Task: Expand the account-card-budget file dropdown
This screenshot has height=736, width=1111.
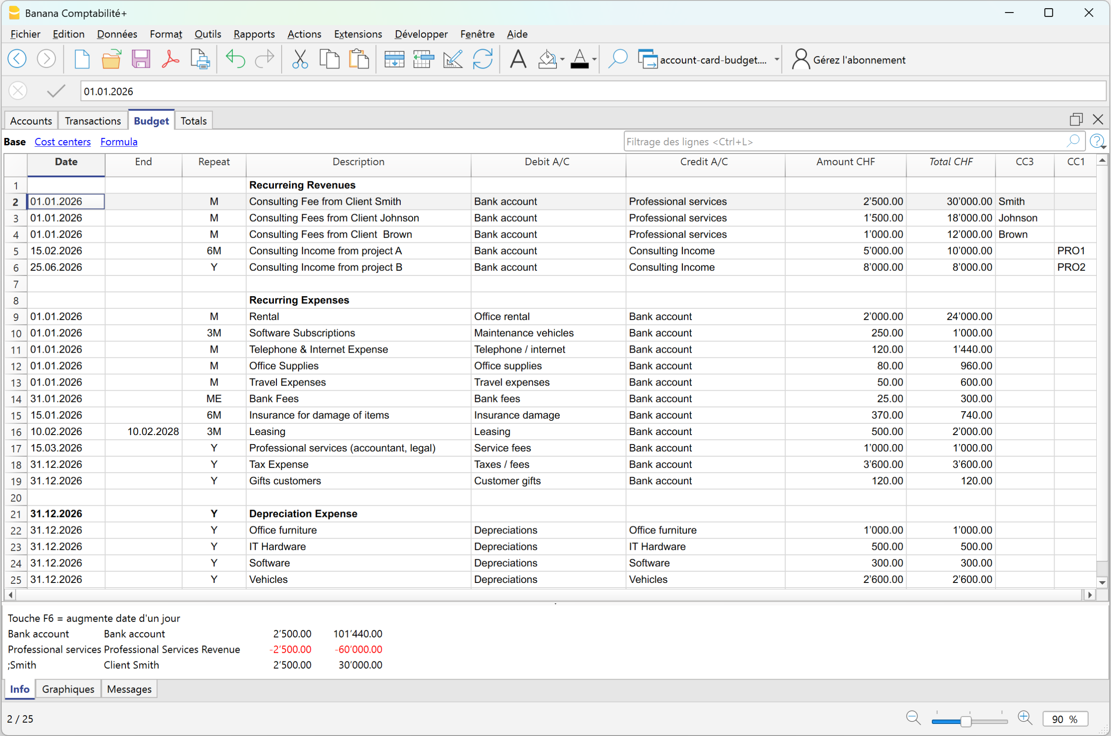Action: 777,60
